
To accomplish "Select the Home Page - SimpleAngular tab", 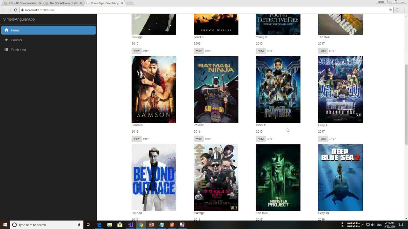I will (105, 3).
